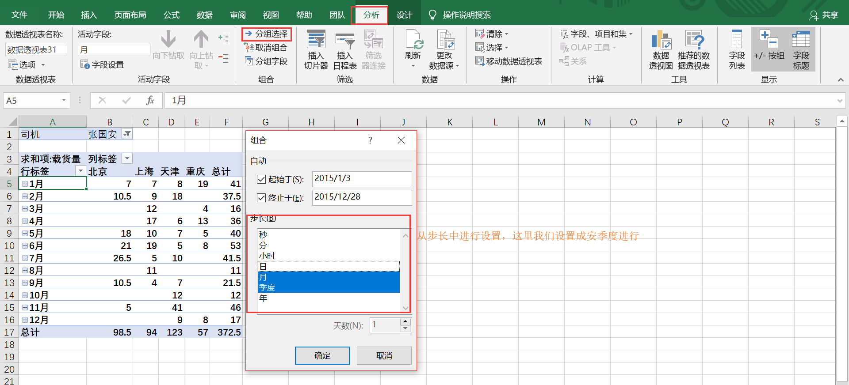Click the 起始于 date input field
Screen dimensions: 849x385
click(x=362, y=179)
